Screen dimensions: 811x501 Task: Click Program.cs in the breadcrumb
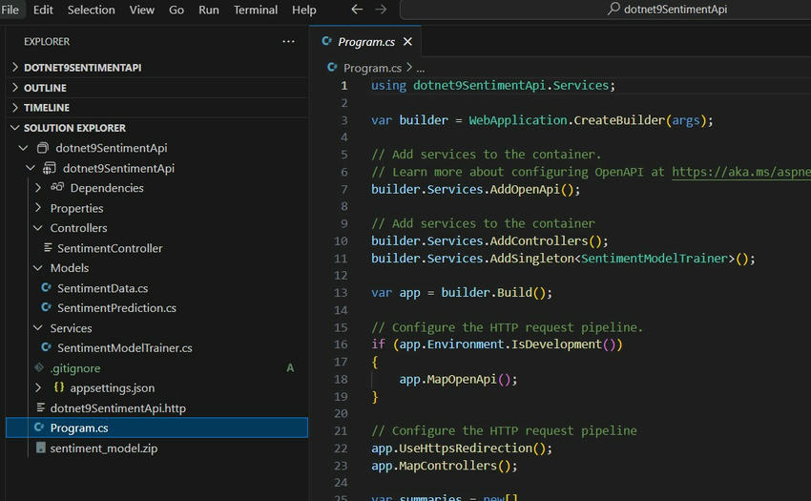(x=372, y=68)
